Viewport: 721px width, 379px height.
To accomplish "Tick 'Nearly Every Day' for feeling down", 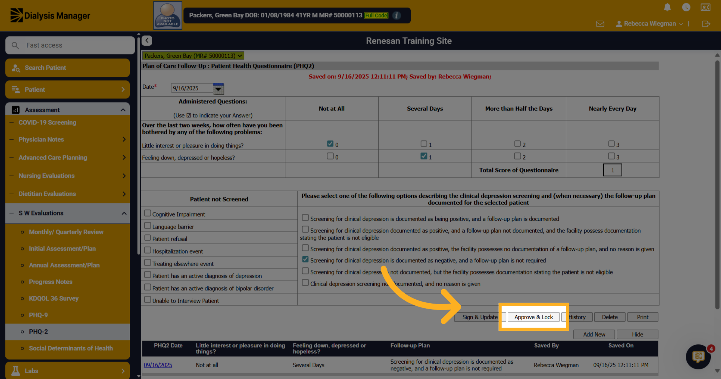I will tap(611, 156).
